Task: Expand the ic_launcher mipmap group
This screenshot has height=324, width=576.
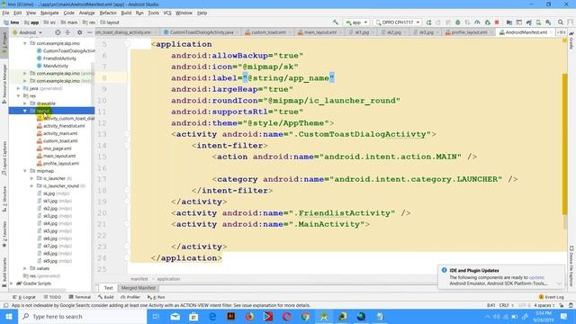Action: (x=31, y=178)
